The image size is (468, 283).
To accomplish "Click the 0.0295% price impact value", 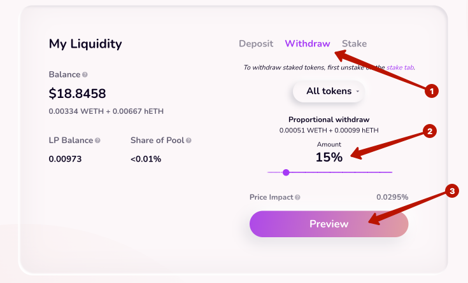I will pyautogui.click(x=392, y=198).
